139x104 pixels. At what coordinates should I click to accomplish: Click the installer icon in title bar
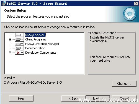pos(4,4)
